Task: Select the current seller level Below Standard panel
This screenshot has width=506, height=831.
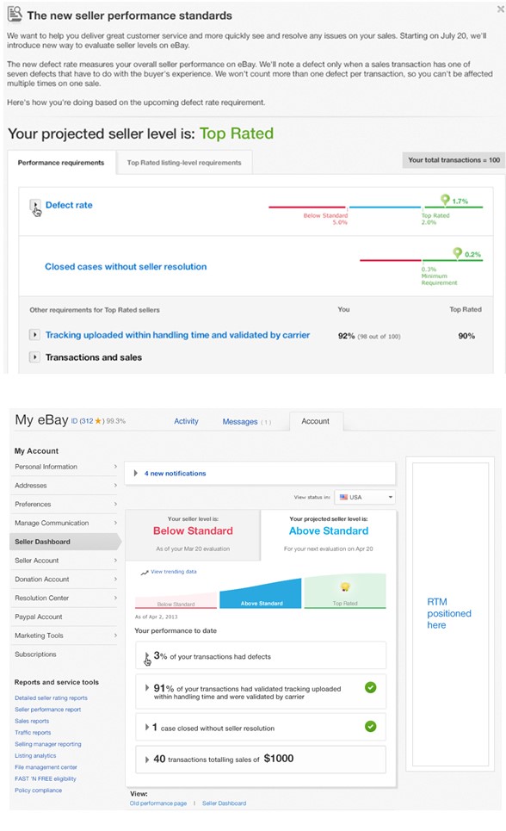Action: click(x=193, y=534)
